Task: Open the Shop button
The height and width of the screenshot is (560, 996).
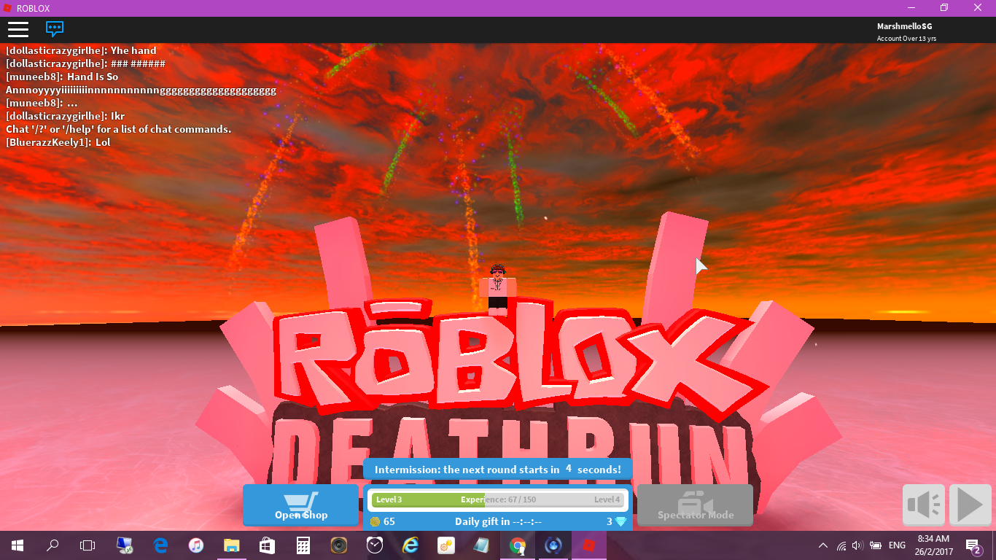Action: click(x=301, y=505)
